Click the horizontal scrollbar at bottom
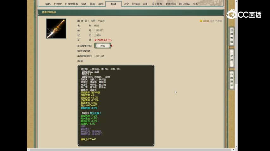 coord(131,150)
